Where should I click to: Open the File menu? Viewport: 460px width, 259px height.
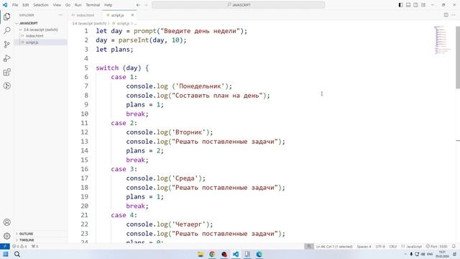coord(15,5)
